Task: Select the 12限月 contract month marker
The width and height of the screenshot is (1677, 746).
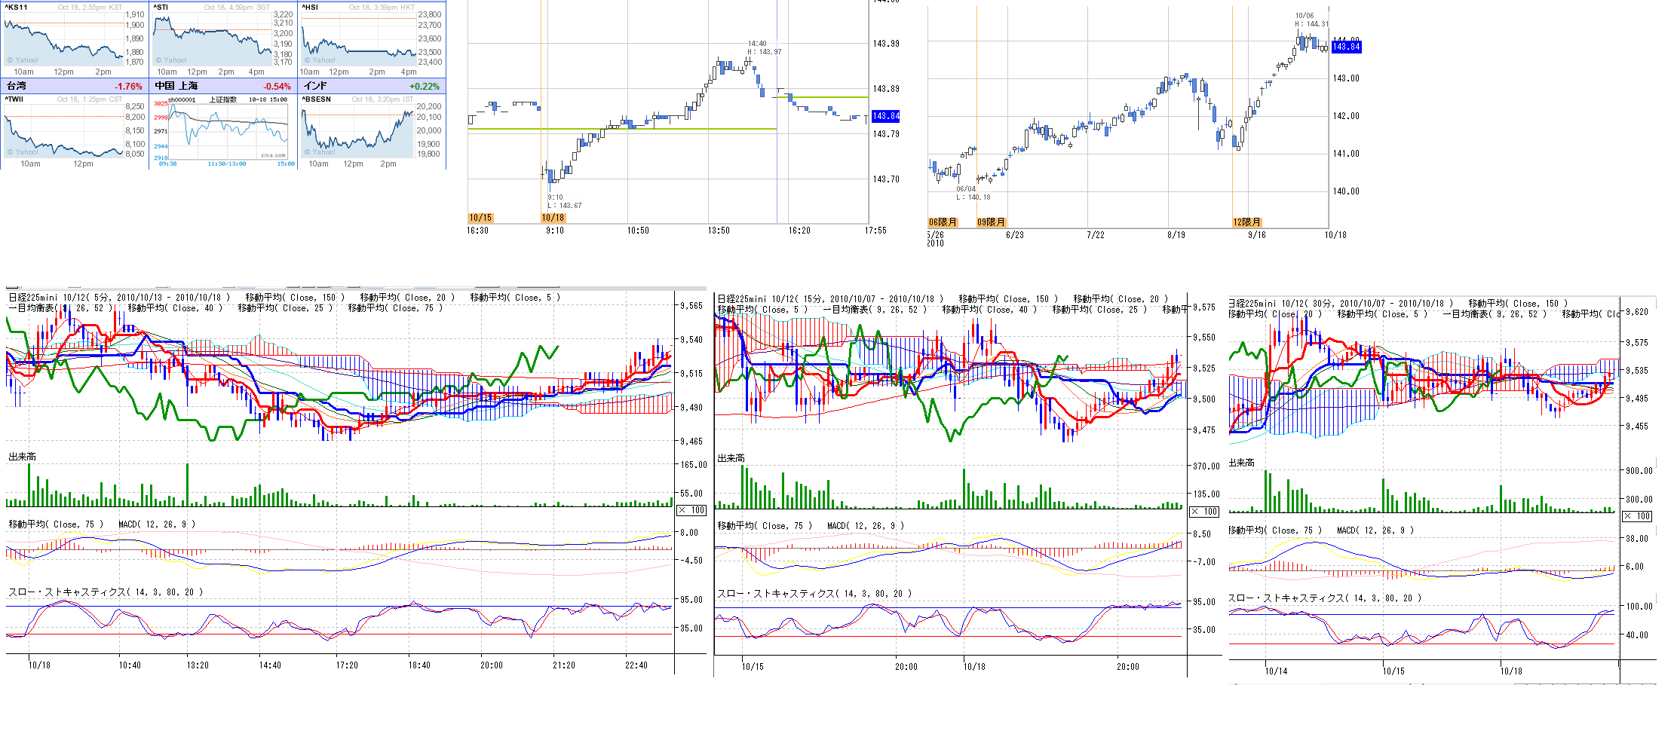Action: pyautogui.click(x=1246, y=222)
